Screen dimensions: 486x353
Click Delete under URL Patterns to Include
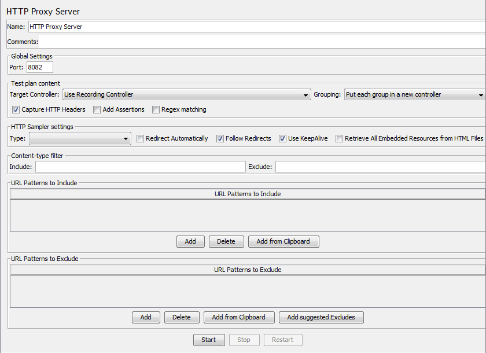[226, 241]
